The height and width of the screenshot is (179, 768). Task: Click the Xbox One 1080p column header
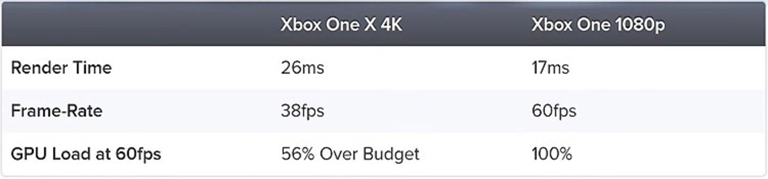598,25
